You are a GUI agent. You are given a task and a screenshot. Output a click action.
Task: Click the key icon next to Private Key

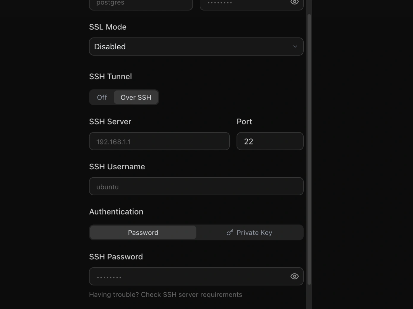tap(230, 232)
